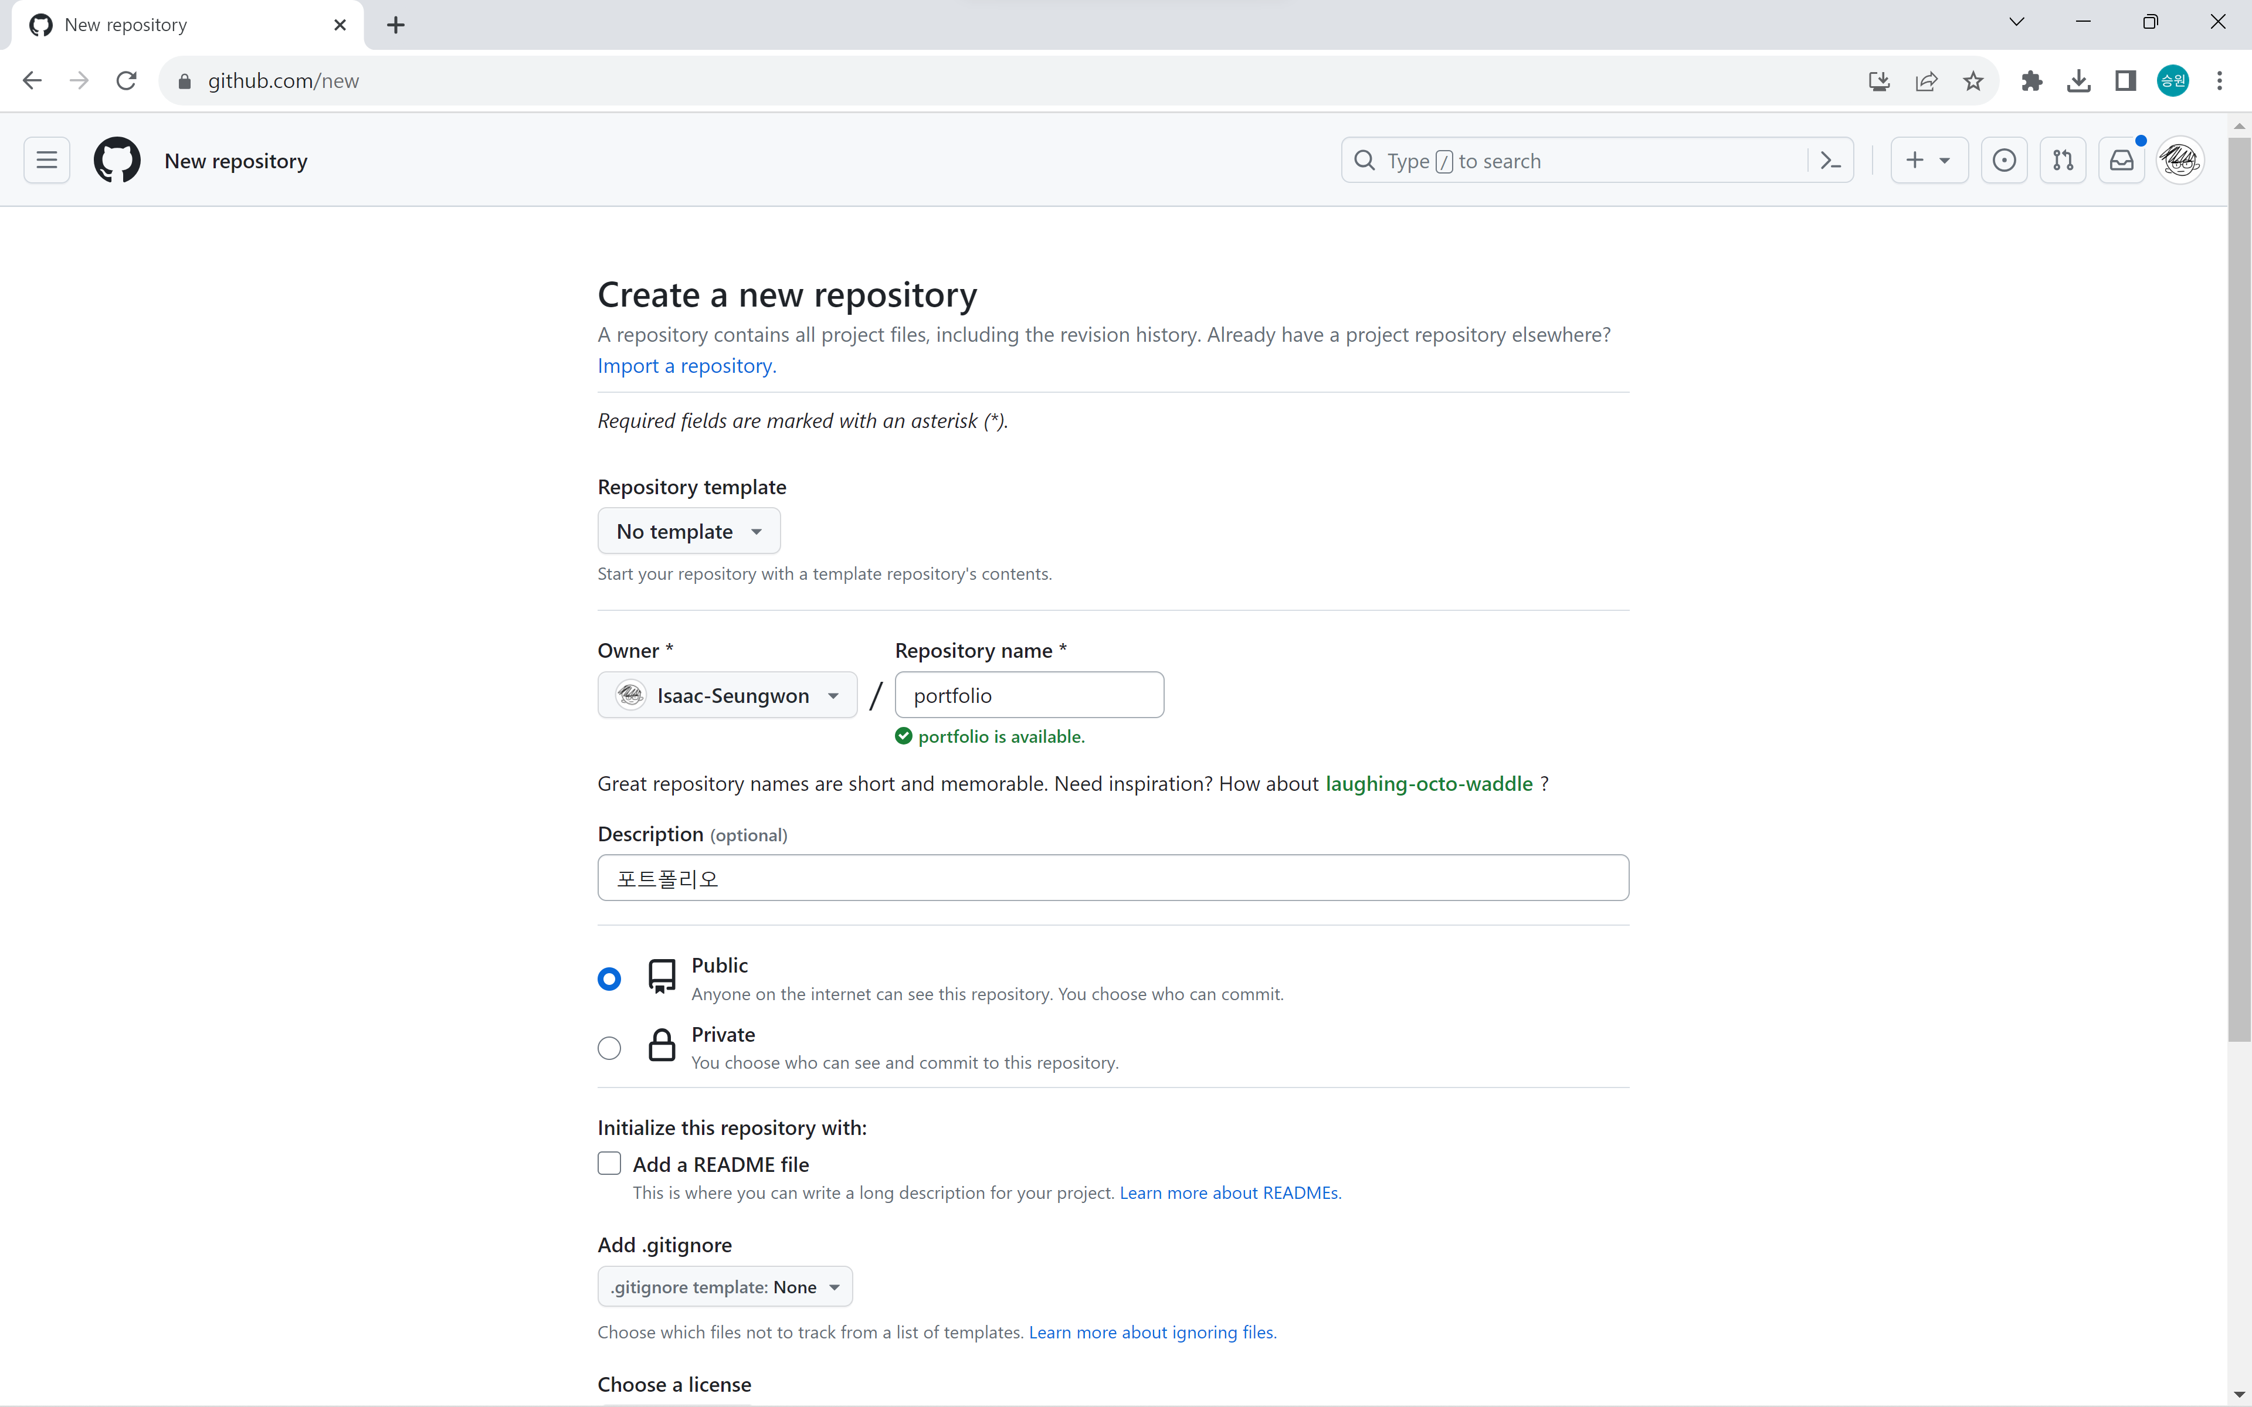Open the Isaac-Seungwon owner dropdown
The image size is (2252, 1407).
[727, 695]
